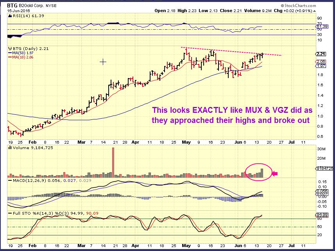Click the 90 level on the RSI axis
The image size is (335, 251).
[x=320, y=18]
